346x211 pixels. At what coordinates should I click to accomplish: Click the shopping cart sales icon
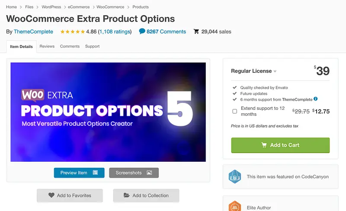(196, 32)
